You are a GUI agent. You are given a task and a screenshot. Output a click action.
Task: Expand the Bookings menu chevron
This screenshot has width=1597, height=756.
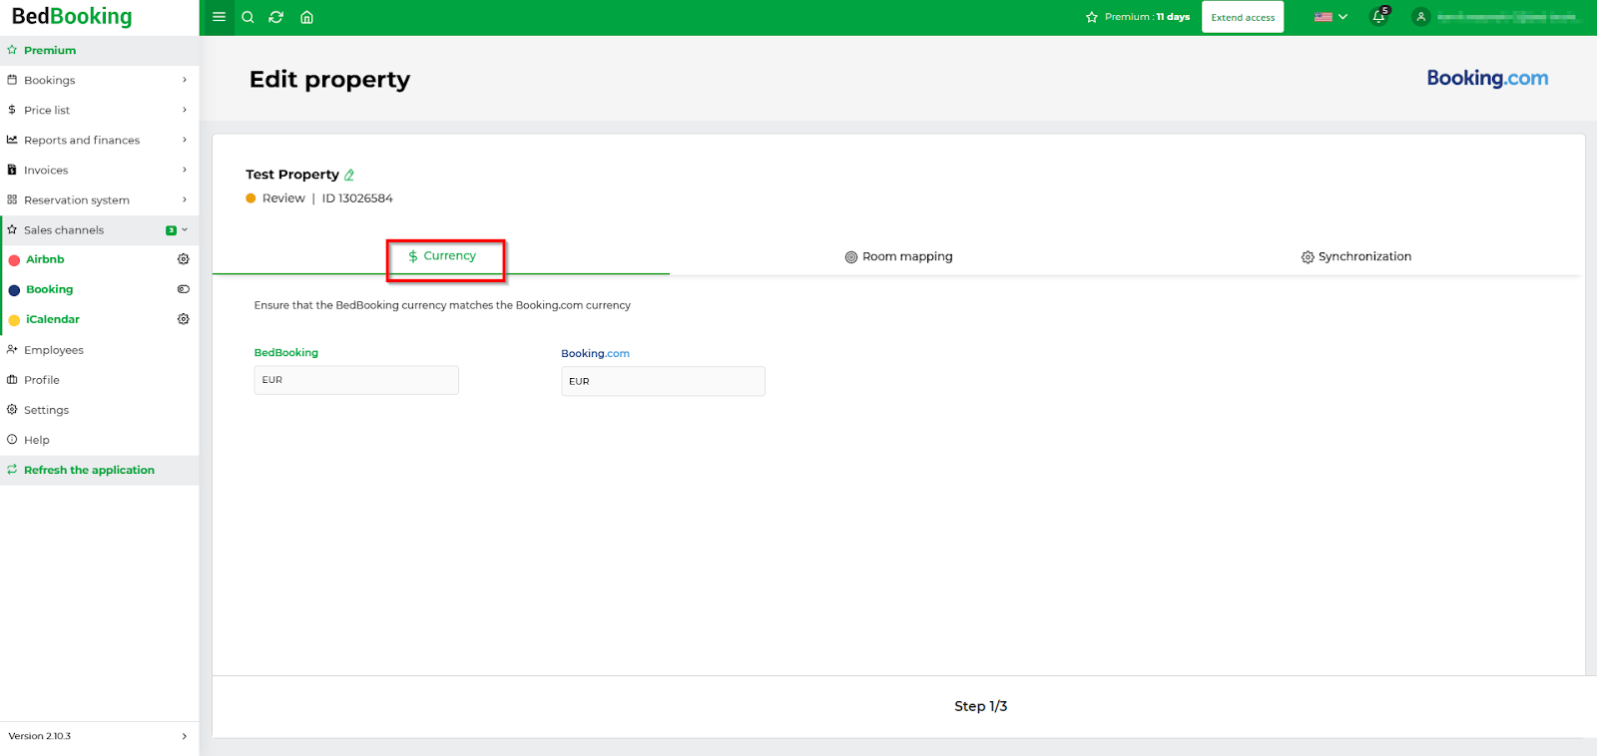click(x=185, y=80)
